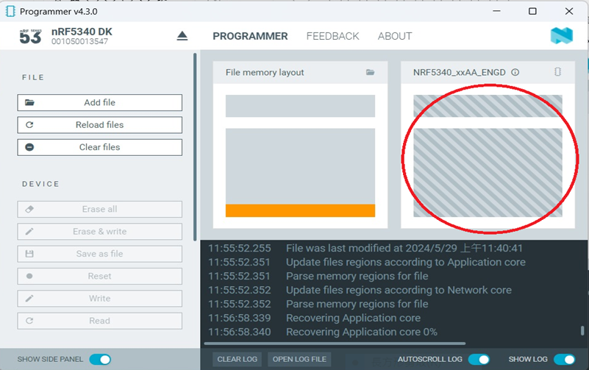This screenshot has width=589, height=370.
Task: Click log entry 'Recovering Application core 0%'
Action: (x=361, y=332)
